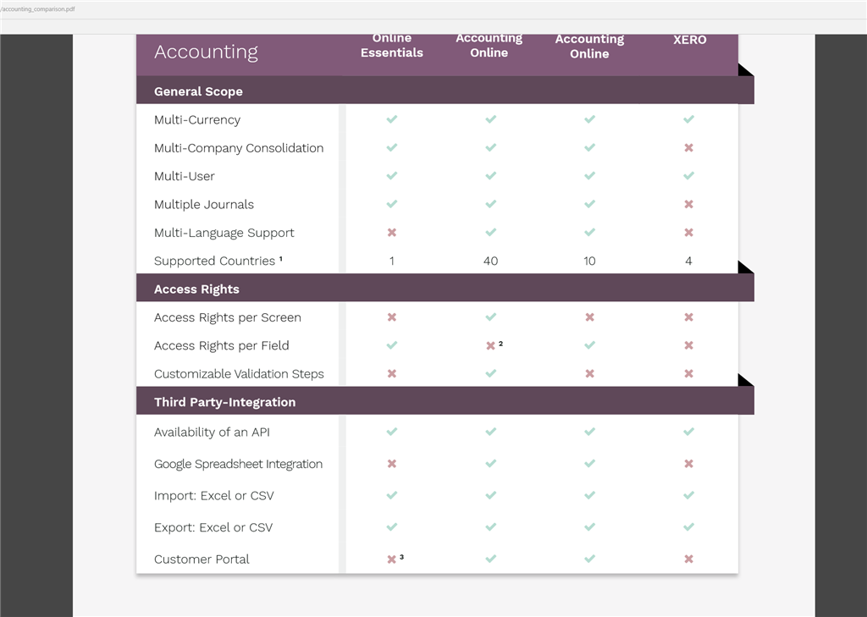Click the 'Google Spreadsheet Integration' row label
This screenshot has width=867, height=617.
(x=238, y=465)
